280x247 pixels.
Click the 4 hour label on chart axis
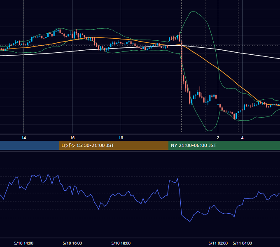point(242,138)
